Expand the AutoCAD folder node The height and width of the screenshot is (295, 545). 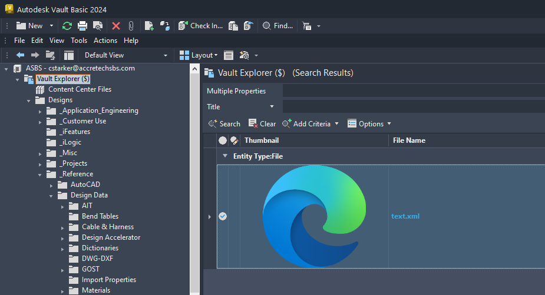tap(51, 186)
